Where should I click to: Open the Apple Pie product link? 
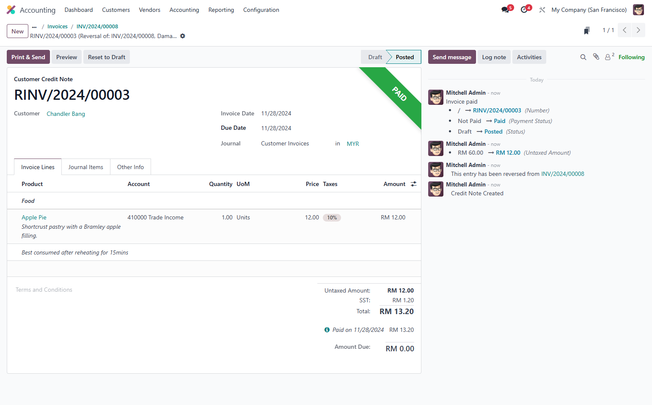pyautogui.click(x=34, y=217)
